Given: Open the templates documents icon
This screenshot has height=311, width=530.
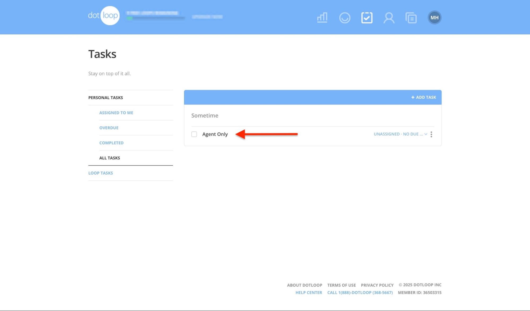Looking at the screenshot, I should 411,18.
